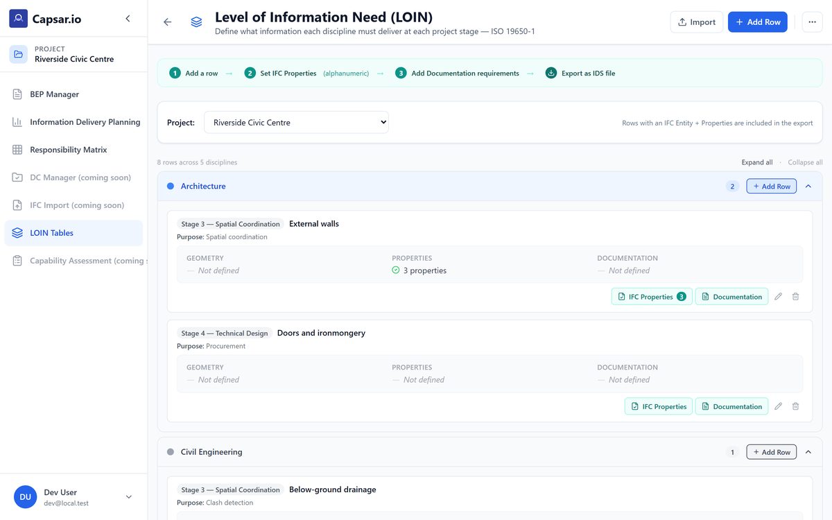Click the '3 properties' text in External walls

pyautogui.click(x=425, y=270)
